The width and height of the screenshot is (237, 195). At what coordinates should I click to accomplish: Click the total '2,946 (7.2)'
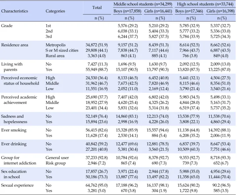(x=97, y=163)
